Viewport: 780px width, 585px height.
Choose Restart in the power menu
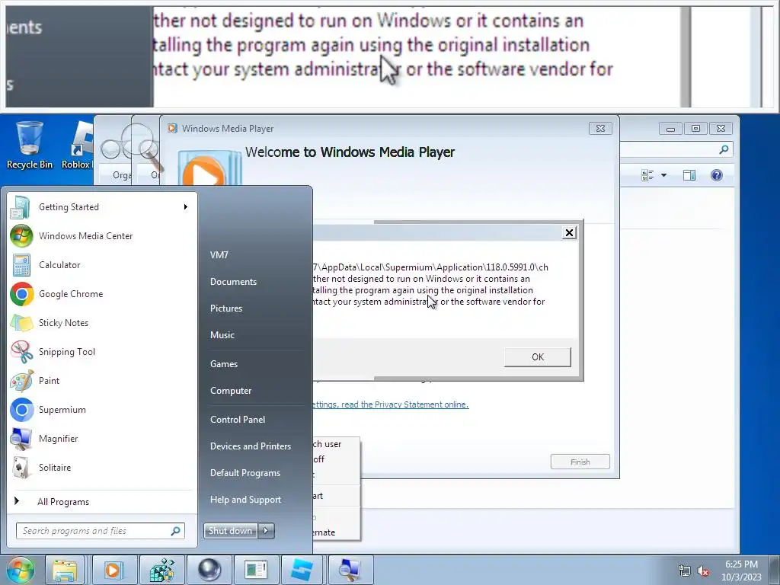335,496
